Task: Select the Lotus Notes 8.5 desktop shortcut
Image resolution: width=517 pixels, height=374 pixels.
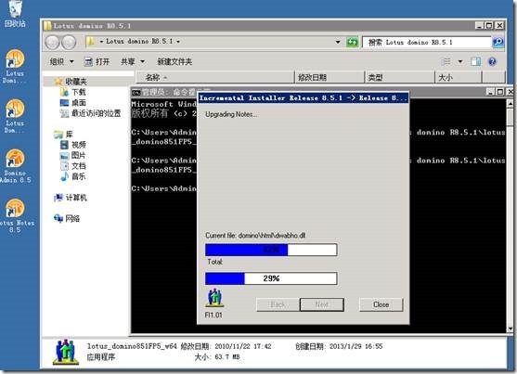Action: 15,215
